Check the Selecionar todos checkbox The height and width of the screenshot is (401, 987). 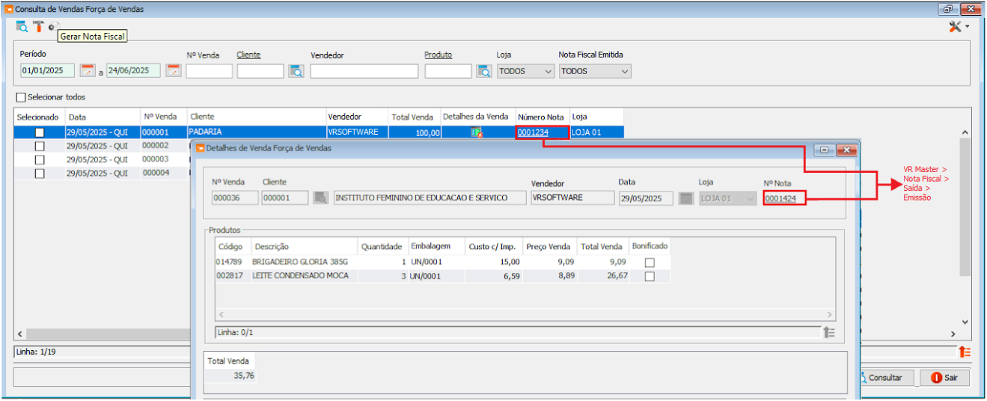coord(21,97)
